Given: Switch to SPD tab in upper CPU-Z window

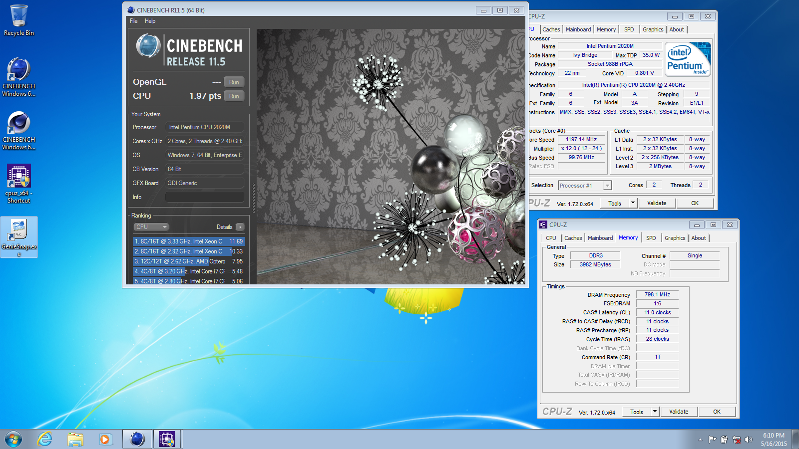Looking at the screenshot, I should point(629,29).
